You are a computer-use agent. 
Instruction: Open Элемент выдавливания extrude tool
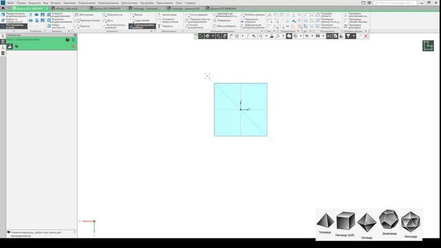tap(59, 14)
